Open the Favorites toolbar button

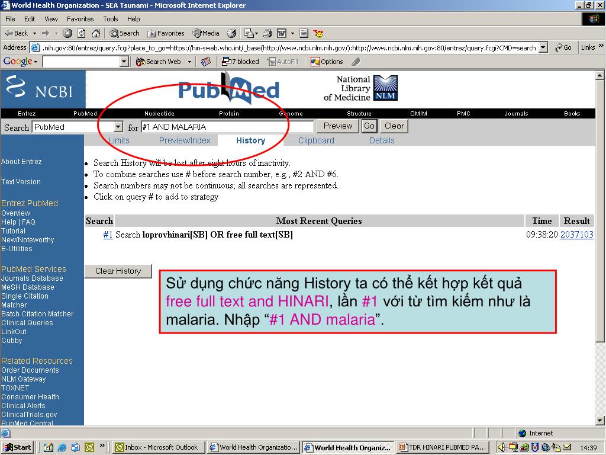click(166, 33)
